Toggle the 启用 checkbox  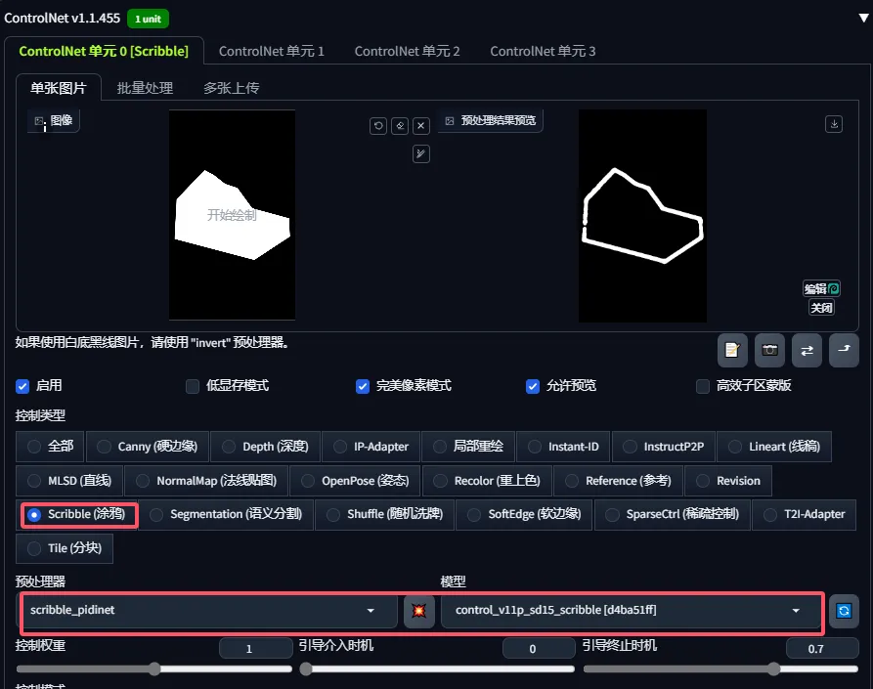pos(22,386)
